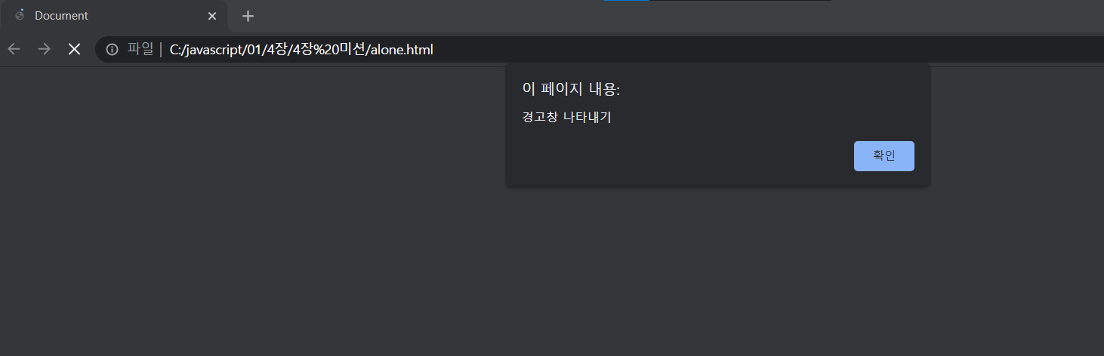Stop loading the page with the X icon
Screen dimensions: 1104x356
[74, 49]
